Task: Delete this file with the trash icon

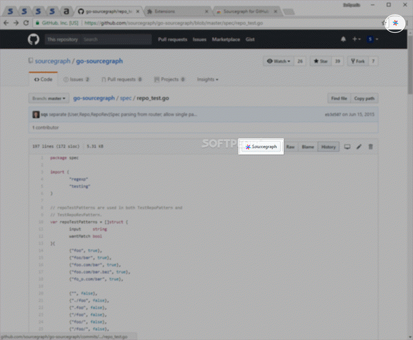Action: click(370, 147)
